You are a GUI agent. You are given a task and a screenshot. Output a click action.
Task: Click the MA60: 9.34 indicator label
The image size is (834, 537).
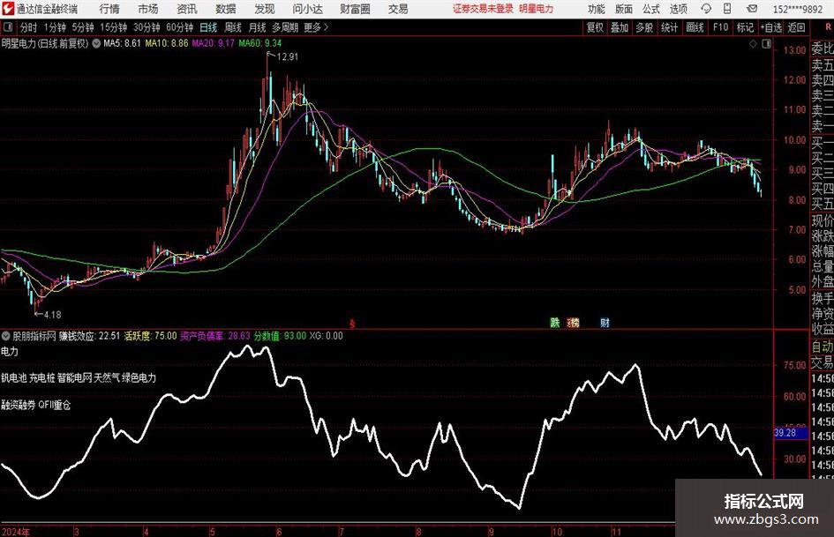coord(260,43)
